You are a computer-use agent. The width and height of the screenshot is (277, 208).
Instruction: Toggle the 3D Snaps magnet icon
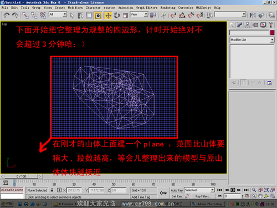pos(173,16)
